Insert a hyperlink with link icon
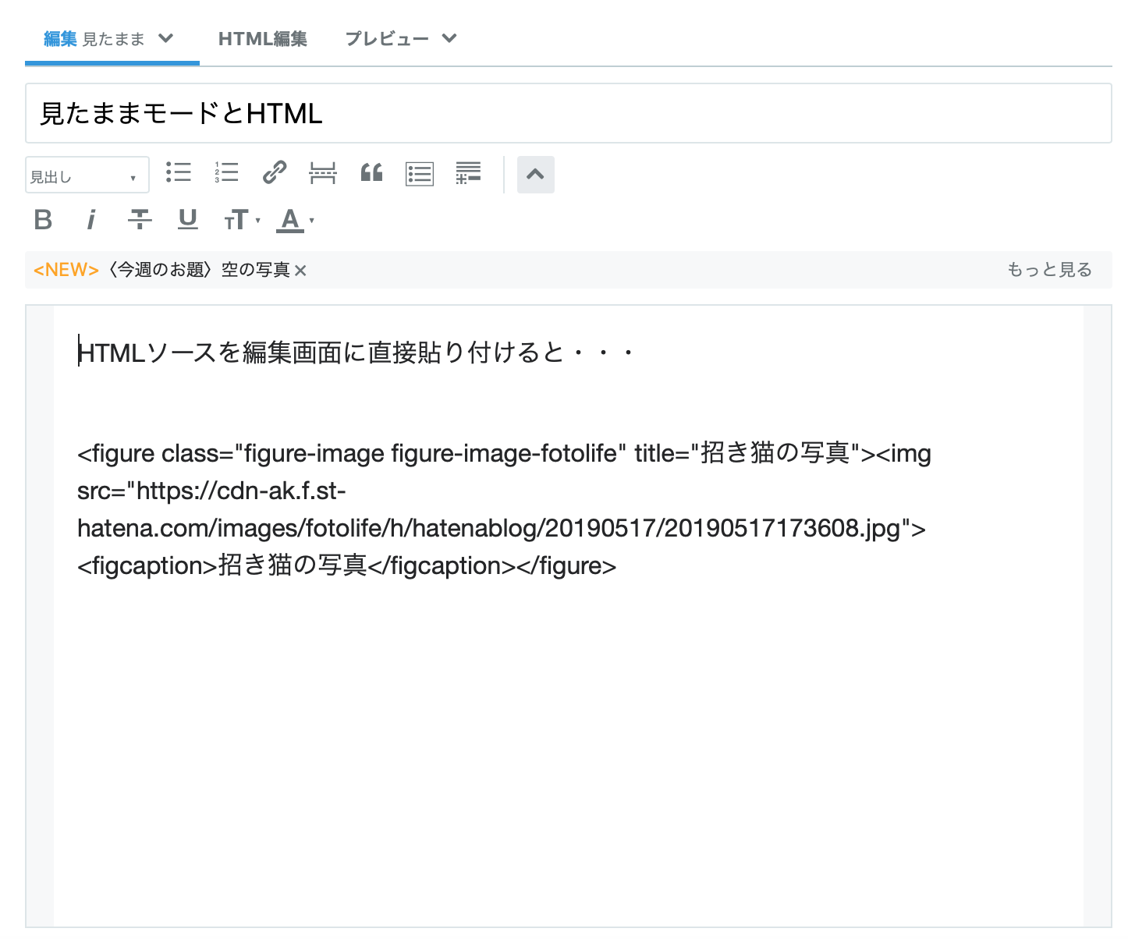The height and width of the screenshot is (939, 1128). point(275,172)
